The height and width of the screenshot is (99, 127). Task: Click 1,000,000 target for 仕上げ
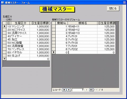(x=40, y=56)
